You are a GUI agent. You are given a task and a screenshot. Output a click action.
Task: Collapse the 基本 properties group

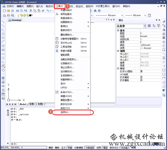coord(118,30)
